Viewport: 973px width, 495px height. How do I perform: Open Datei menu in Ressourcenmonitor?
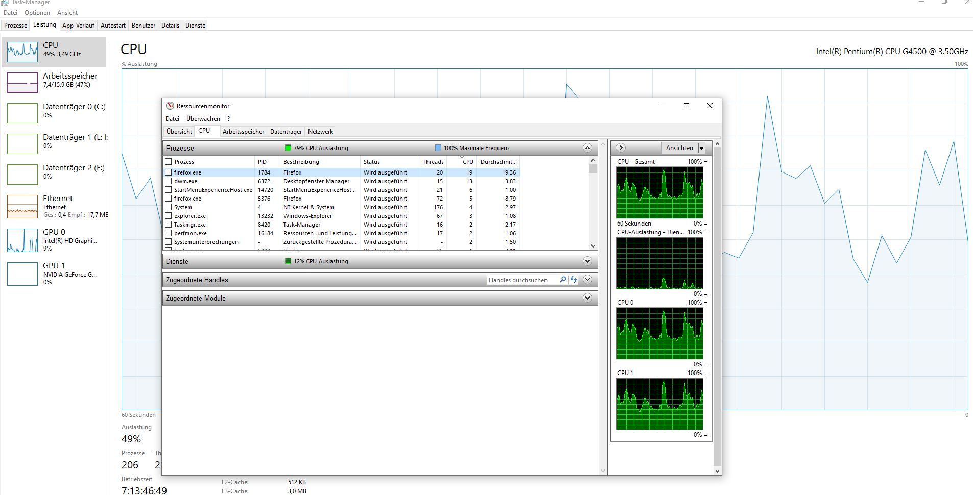[x=172, y=119]
